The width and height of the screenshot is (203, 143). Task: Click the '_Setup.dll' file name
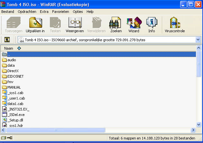pos(15,120)
